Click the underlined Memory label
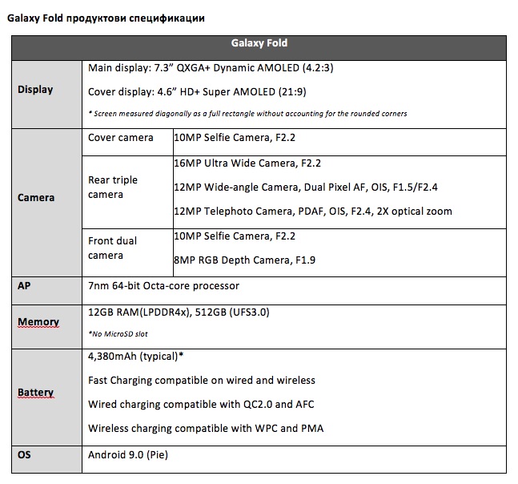 38,321
